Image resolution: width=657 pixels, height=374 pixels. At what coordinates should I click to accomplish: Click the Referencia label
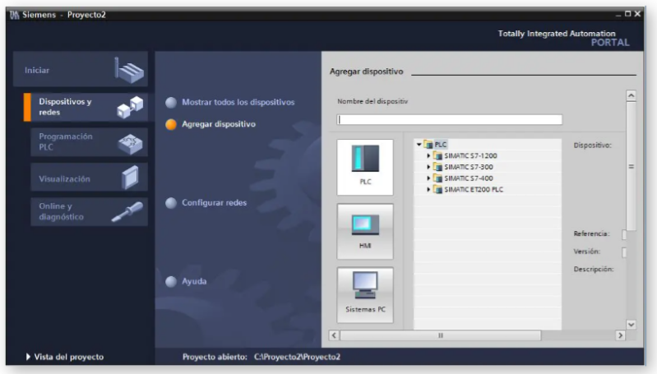coord(591,233)
